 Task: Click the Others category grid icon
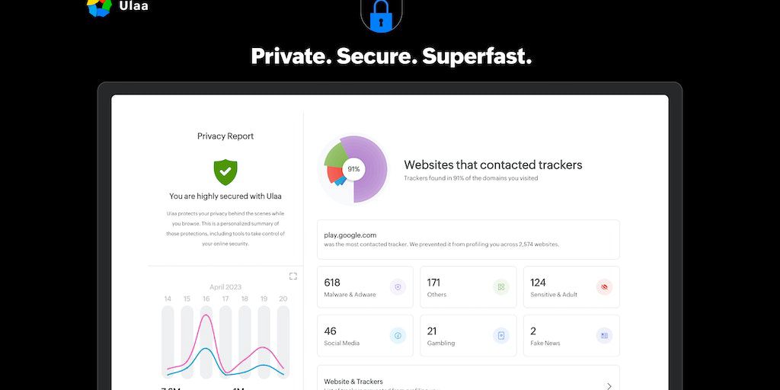point(500,287)
